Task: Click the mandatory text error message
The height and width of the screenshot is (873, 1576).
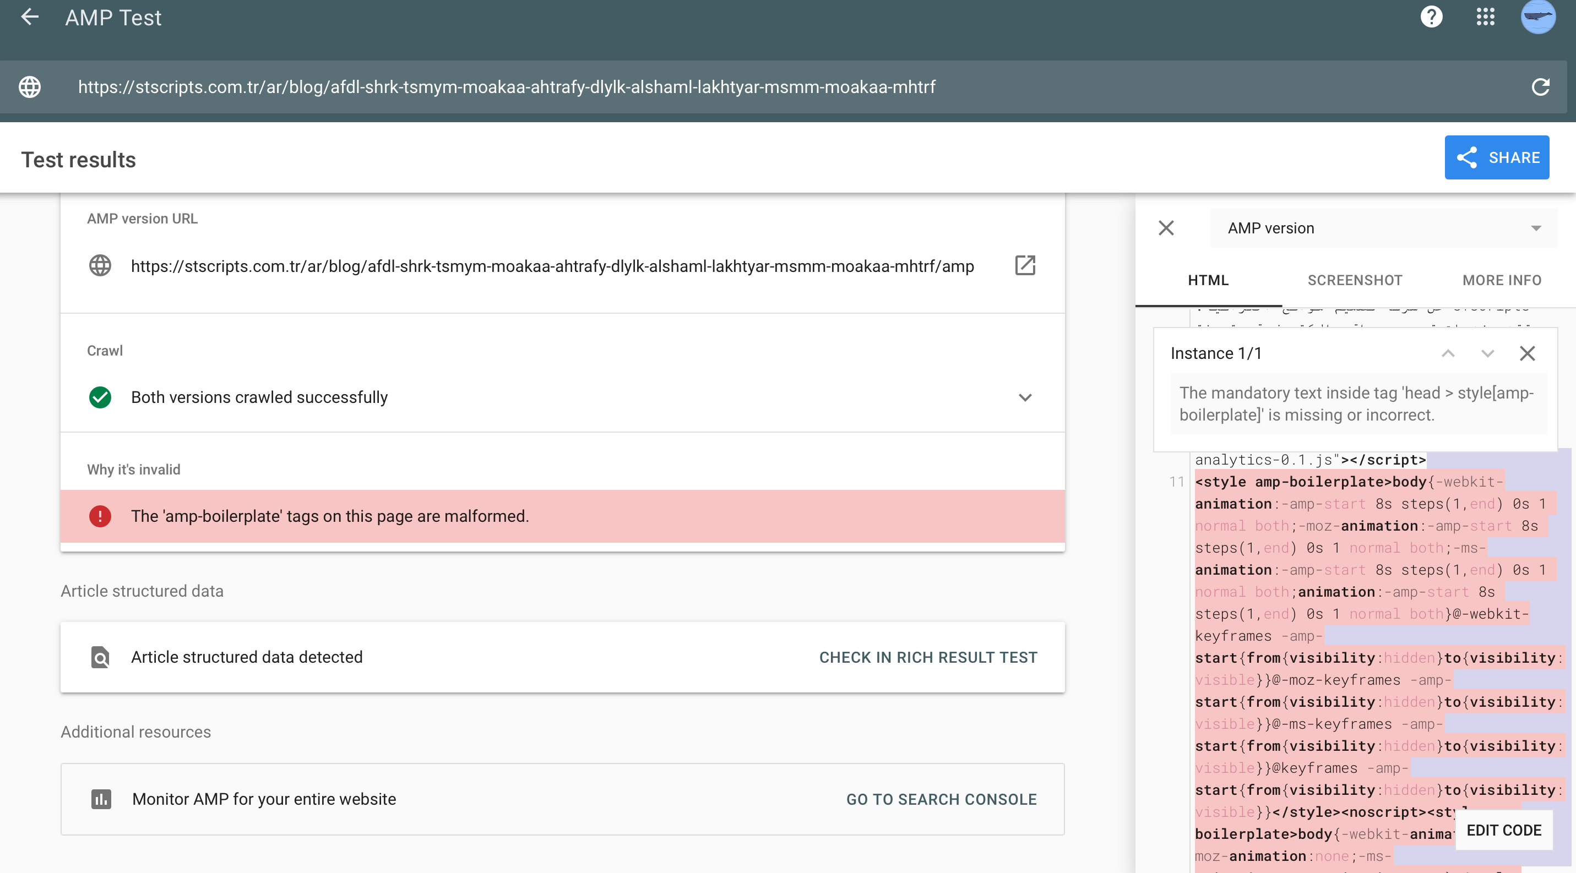Action: point(1358,404)
